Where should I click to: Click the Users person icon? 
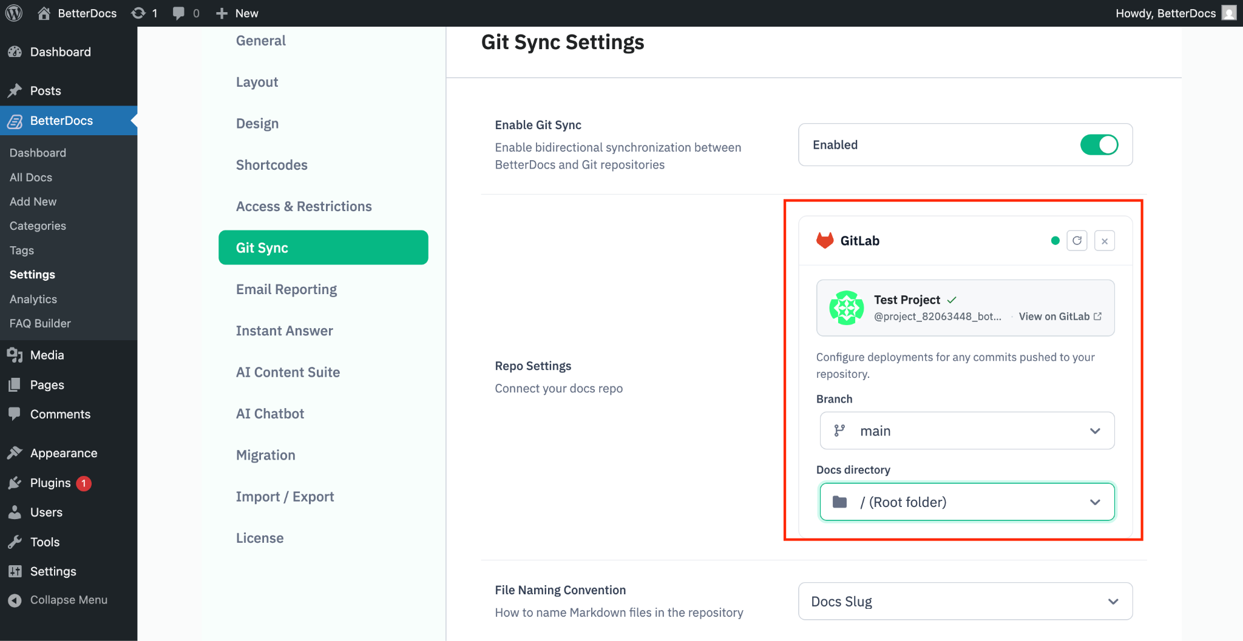tap(15, 512)
